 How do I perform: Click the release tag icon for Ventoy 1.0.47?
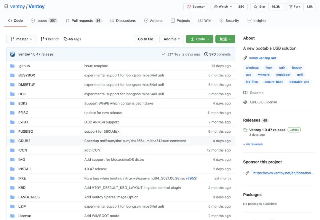[x=245, y=130]
